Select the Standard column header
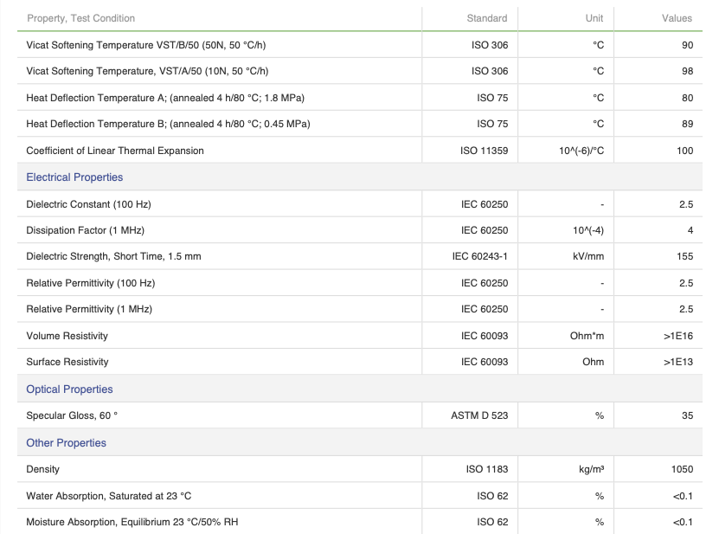Image resolution: width=719 pixels, height=534 pixels. pos(487,18)
